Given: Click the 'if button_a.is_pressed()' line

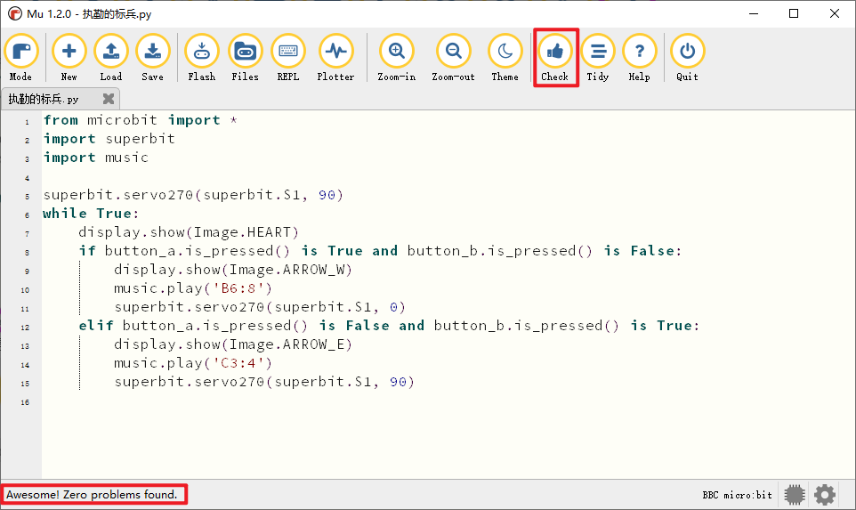Looking at the screenshot, I should [380, 251].
